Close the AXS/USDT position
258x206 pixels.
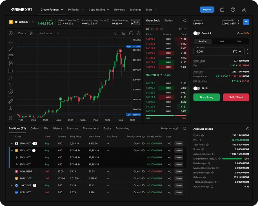[x=179, y=192]
